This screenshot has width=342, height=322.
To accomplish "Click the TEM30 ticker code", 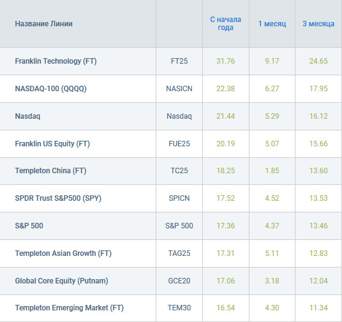I will [x=179, y=308].
